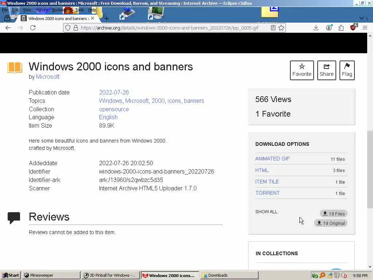The height and width of the screenshot is (280, 373).
Task: Open the History menu
Action: pos(42,10)
